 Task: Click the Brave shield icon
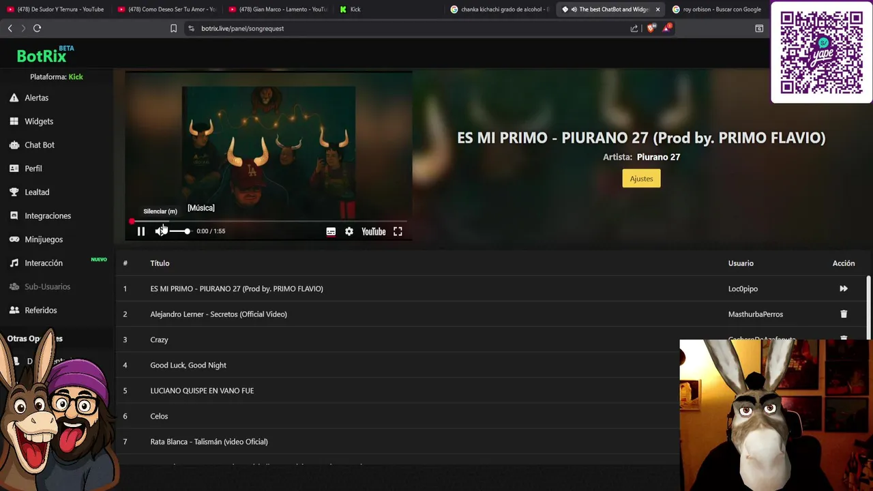pyautogui.click(x=651, y=28)
